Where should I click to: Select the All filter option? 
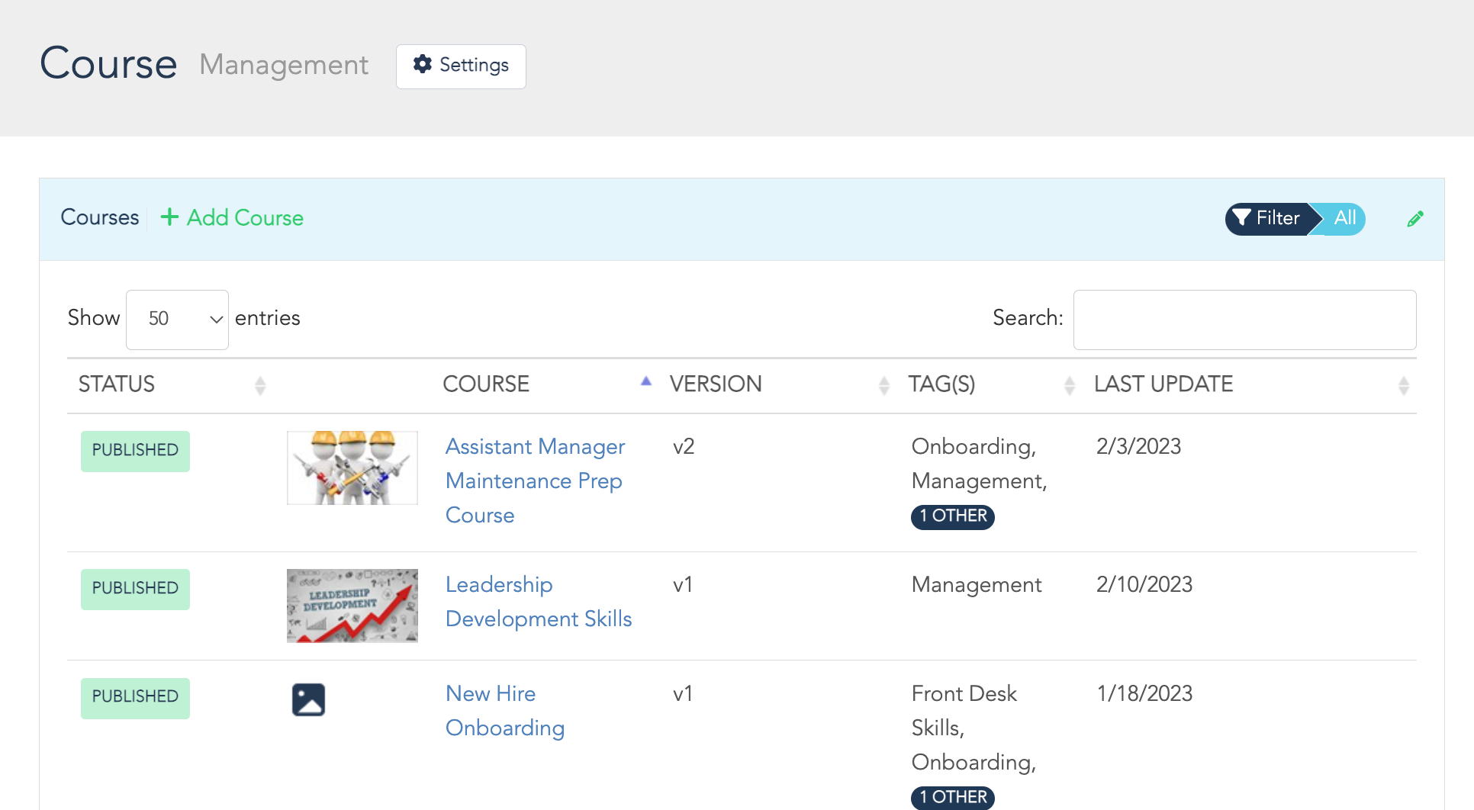(x=1344, y=219)
